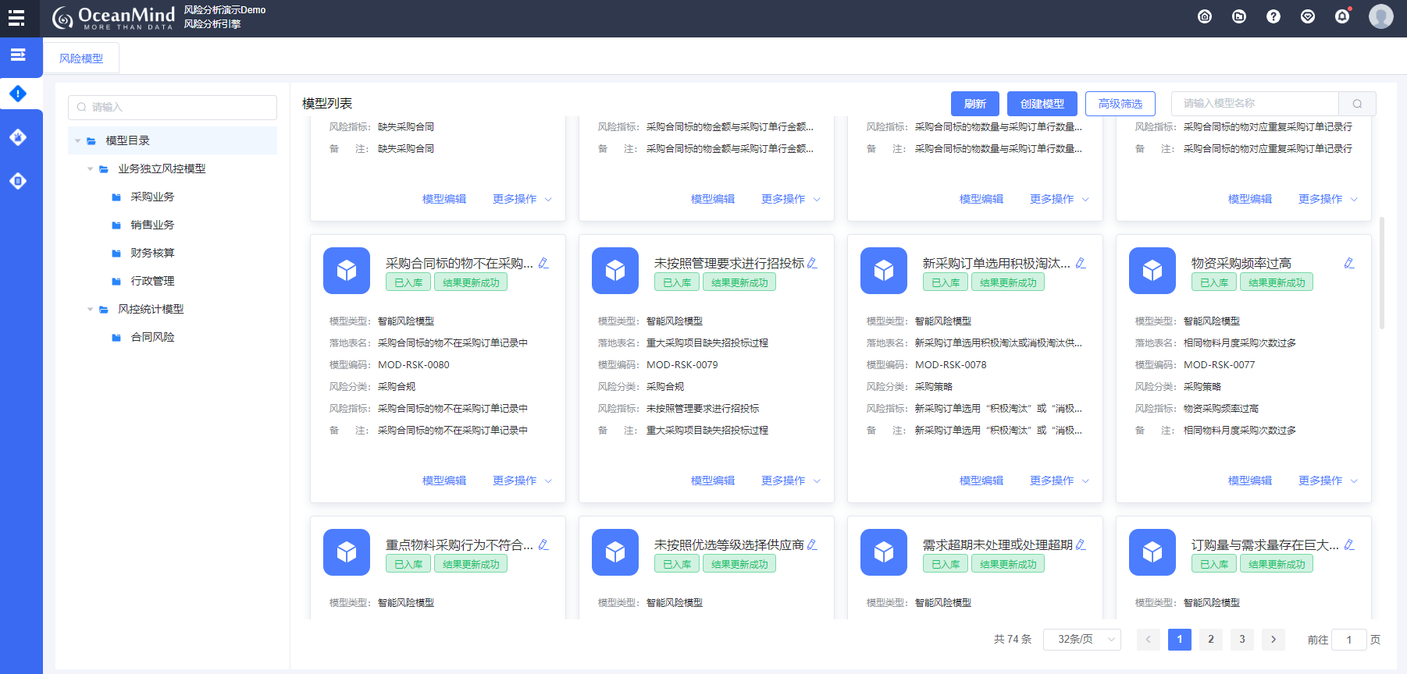This screenshot has height=674, width=1407.
Task: Open the second diamond sidebar icon
Action: click(x=18, y=137)
